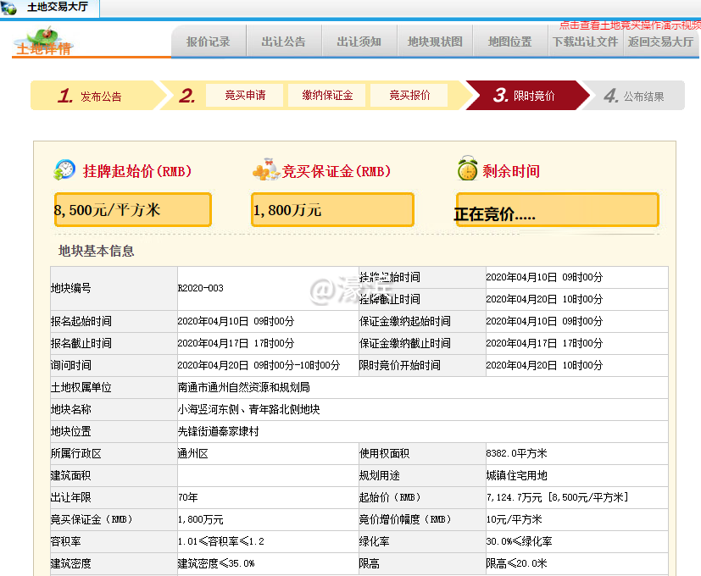Viewport: 701px width, 576px height.
Task: Click the gray 公布结果 step 4 arrow
Action: pos(640,96)
